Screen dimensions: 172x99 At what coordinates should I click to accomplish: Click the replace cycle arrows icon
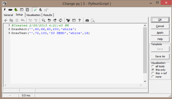pos(60,20)
